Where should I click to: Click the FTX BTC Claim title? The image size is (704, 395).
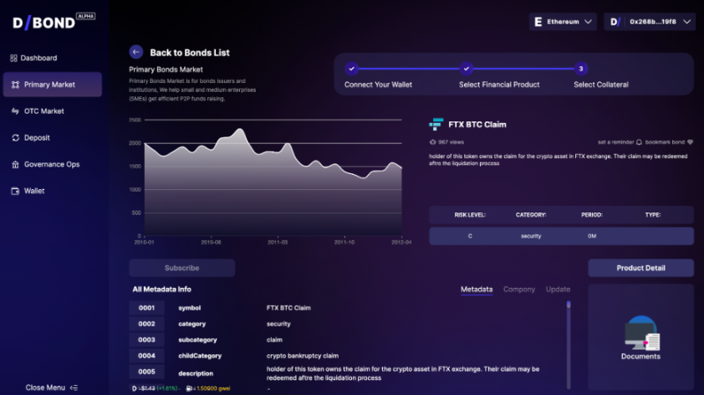pyautogui.click(x=477, y=125)
